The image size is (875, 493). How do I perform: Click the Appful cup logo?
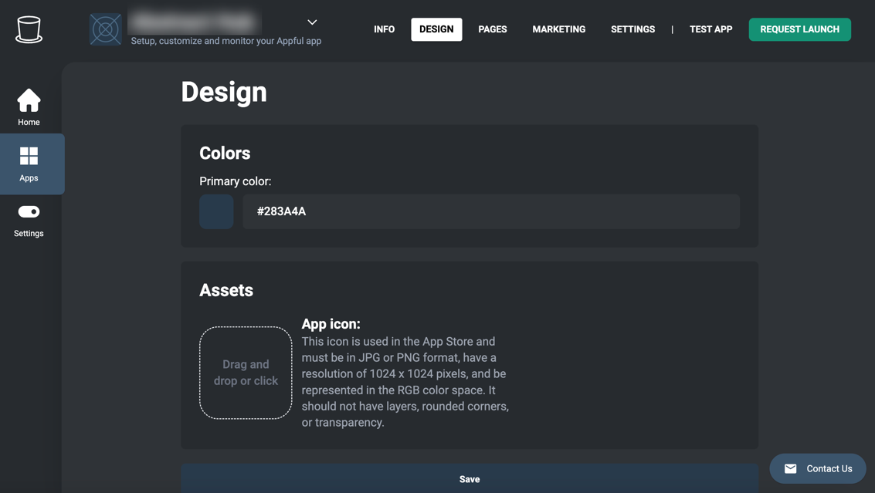click(29, 29)
